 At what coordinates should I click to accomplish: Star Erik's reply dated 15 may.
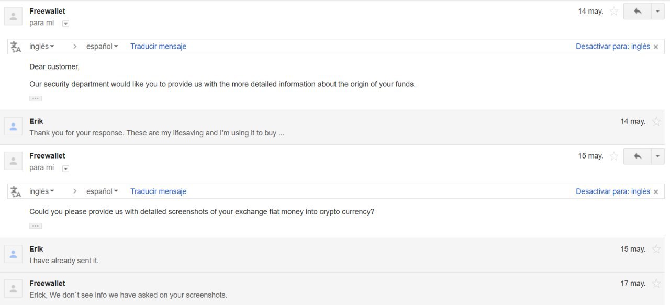(x=656, y=249)
